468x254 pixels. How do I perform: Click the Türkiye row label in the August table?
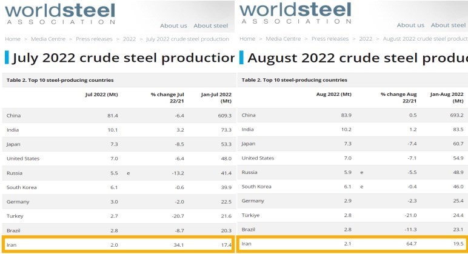[x=250, y=215]
